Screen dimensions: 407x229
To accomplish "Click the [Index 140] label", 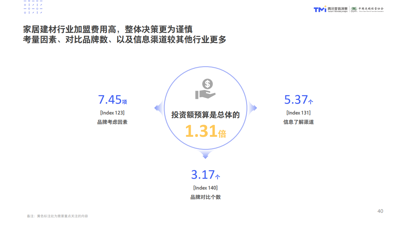I will click(205, 188).
